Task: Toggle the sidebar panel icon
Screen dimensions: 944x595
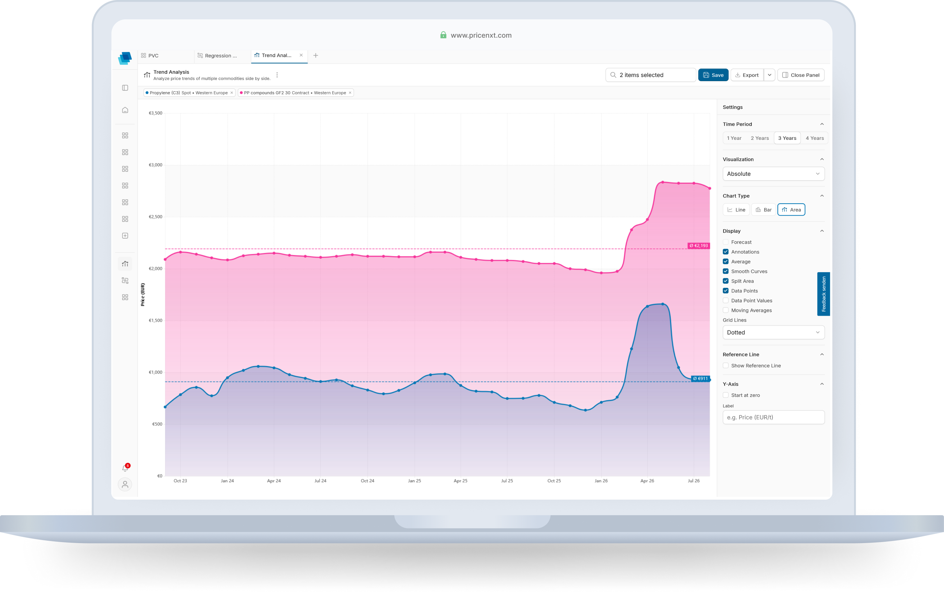Action: [125, 88]
